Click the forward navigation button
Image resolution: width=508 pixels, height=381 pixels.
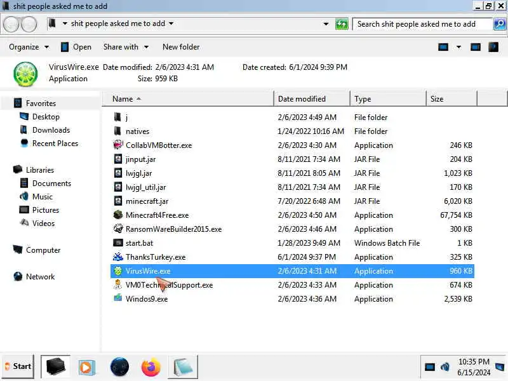tap(29, 24)
